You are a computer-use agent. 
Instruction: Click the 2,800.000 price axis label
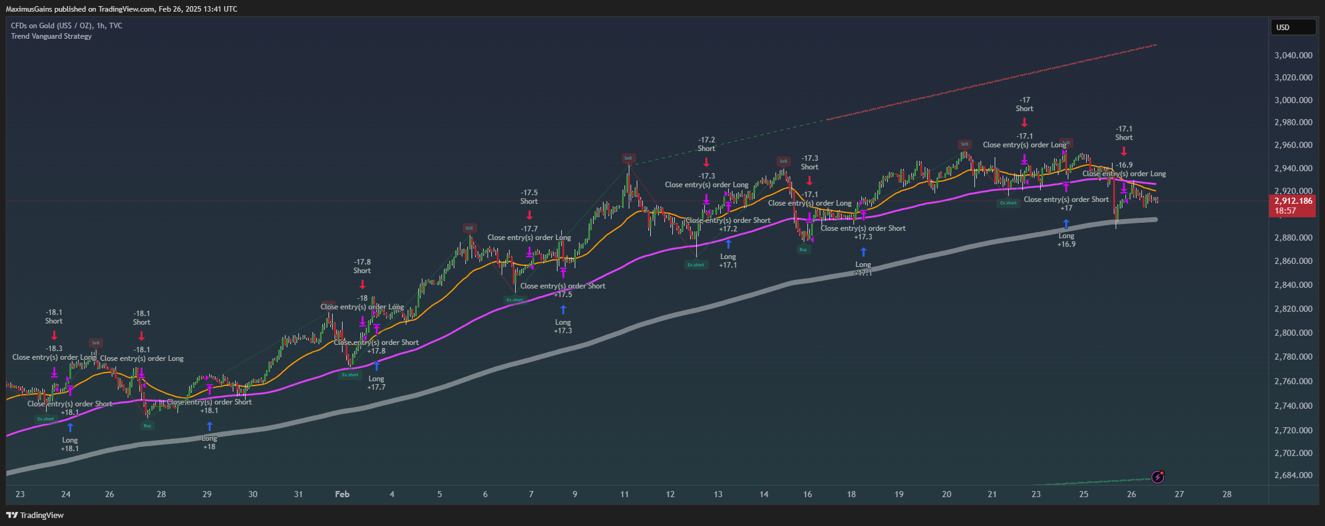[x=1293, y=333]
